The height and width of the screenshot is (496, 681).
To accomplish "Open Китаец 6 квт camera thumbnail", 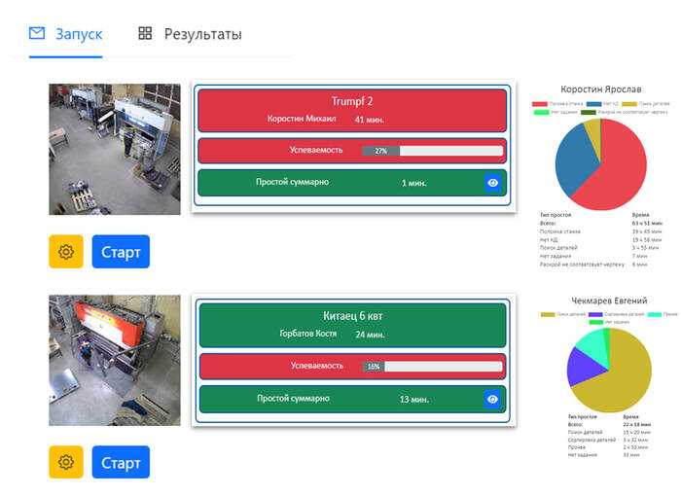I will 115,360.
